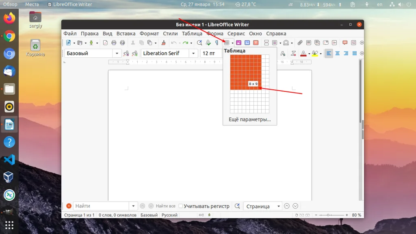Enable the 'Учитывать регистр' checkbox
This screenshot has width=416, height=234.
[x=180, y=206]
